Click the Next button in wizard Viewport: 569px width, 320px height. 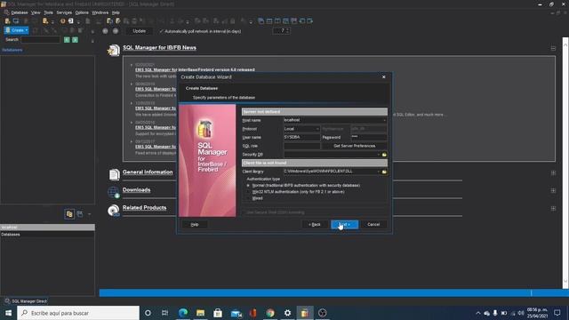(344, 225)
